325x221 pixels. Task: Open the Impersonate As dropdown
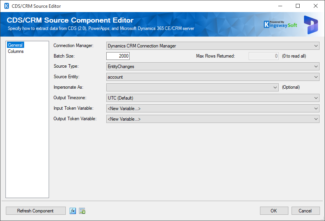point(192,88)
